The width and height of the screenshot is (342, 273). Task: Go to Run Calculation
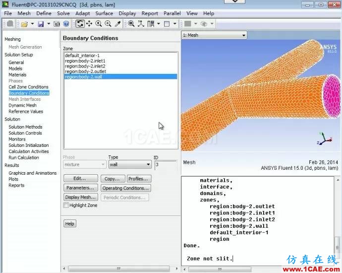coord(24,157)
